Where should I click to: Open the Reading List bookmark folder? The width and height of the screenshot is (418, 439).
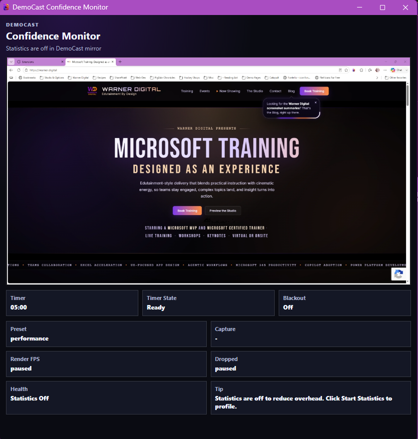(228, 77)
